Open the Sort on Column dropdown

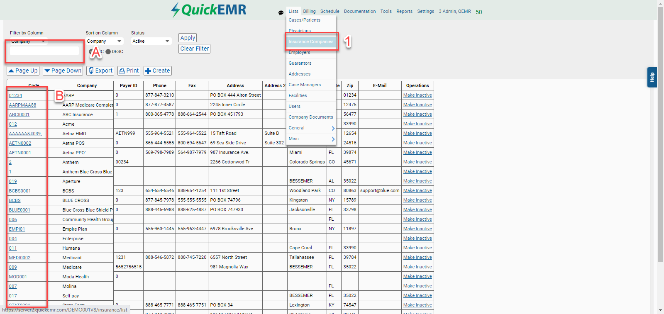pyautogui.click(x=105, y=41)
